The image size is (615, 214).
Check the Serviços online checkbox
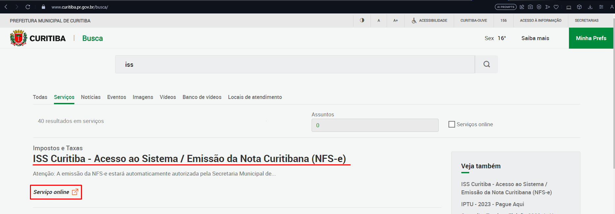[452, 124]
